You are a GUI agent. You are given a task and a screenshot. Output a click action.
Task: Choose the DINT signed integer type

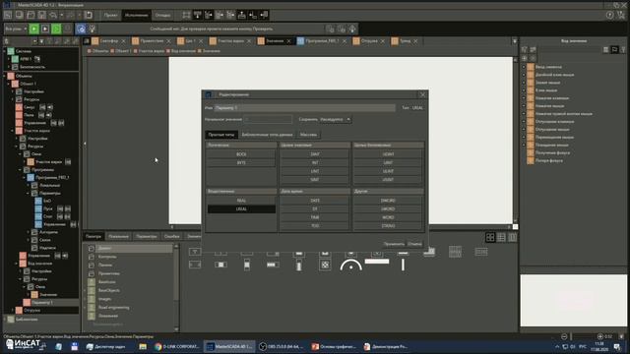click(x=315, y=154)
